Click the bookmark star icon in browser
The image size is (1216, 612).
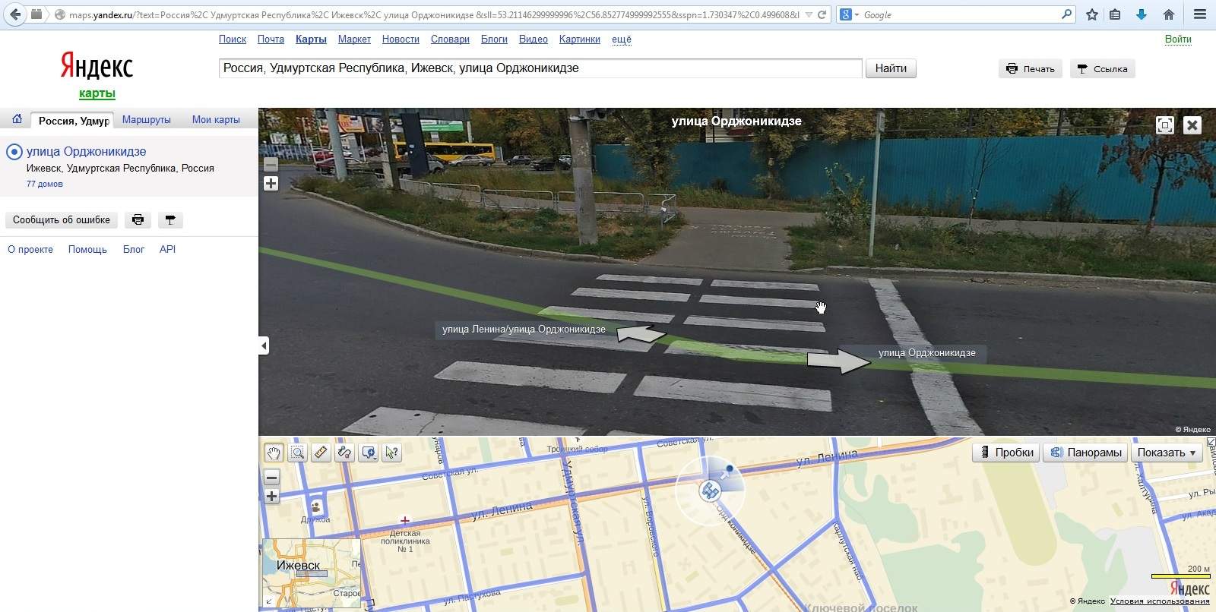pyautogui.click(x=1092, y=14)
